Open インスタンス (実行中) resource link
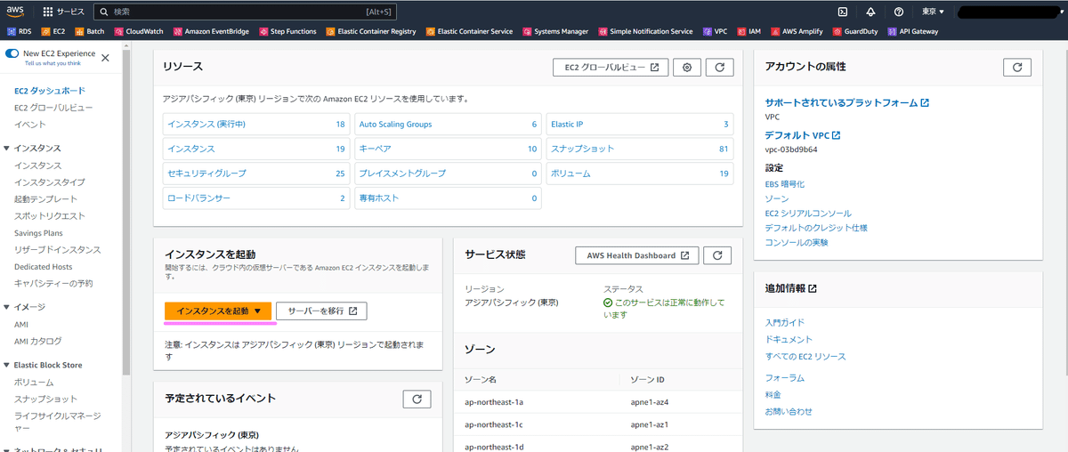 point(206,125)
